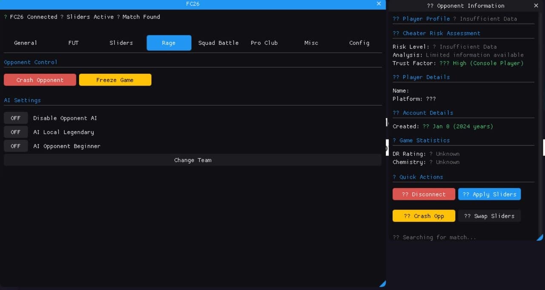The width and height of the screenshot is (545, 290).
Task: Click the FC26 window resize grip
Action: [x=382, y=284]
